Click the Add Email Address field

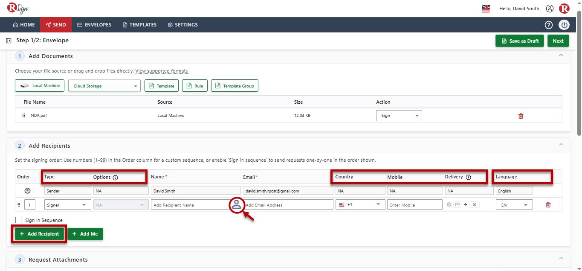[x=289, y=205]
